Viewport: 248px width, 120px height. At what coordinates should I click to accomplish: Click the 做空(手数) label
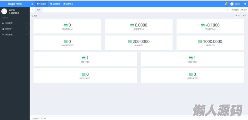(193, 62)
